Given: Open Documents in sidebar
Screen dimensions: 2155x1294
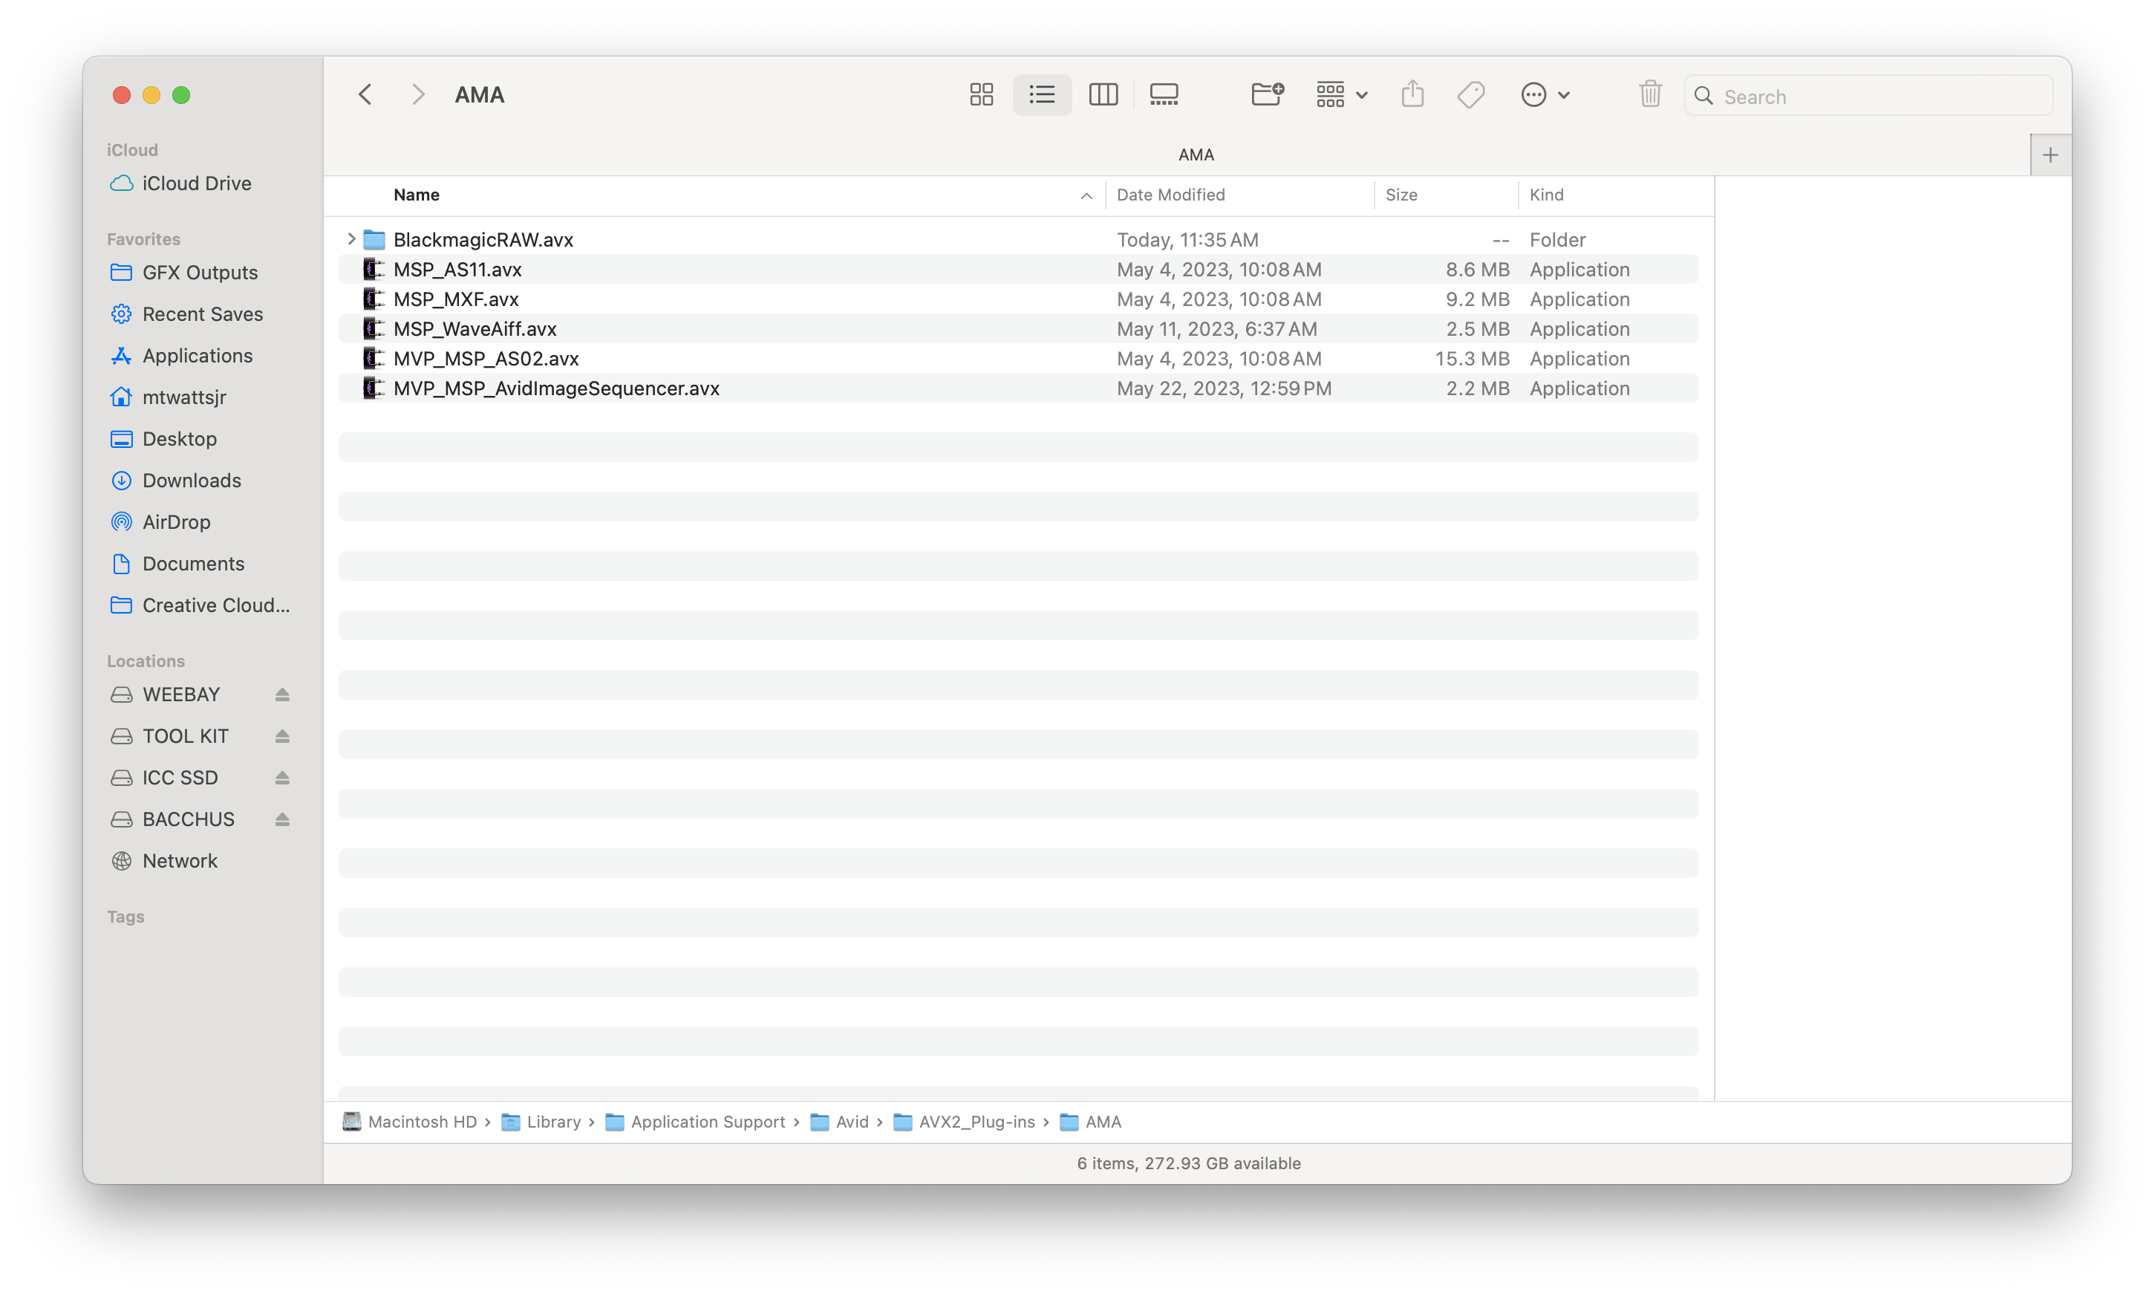Looking at the screenshot, I should click(192, 563).
